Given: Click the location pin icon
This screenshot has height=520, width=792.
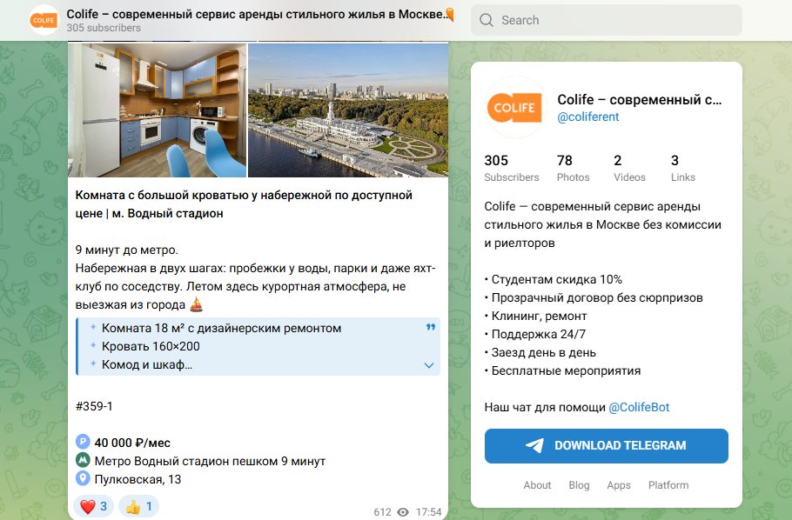Looking at the screenshot, I should coord(83,478).
